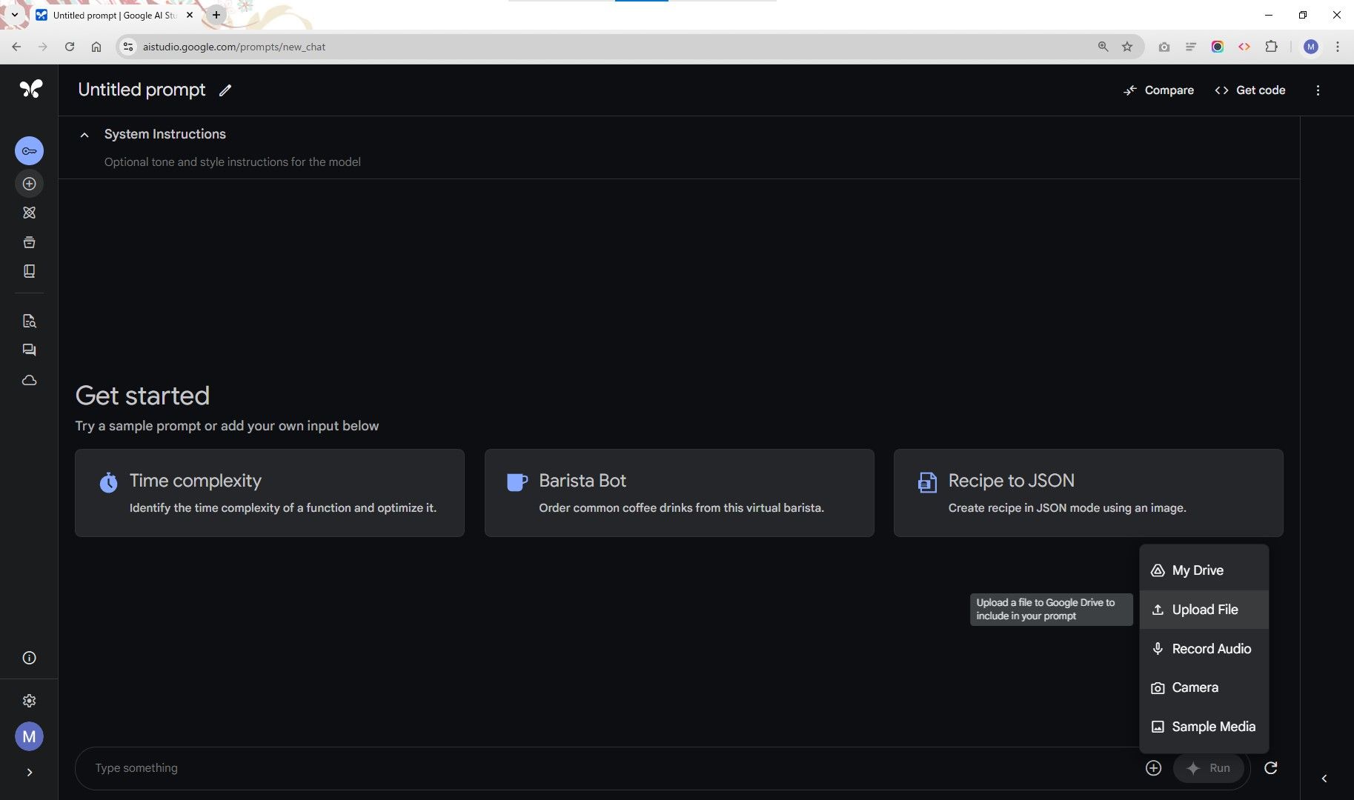Click the info circle icon in sidebar

pos(29,658)
